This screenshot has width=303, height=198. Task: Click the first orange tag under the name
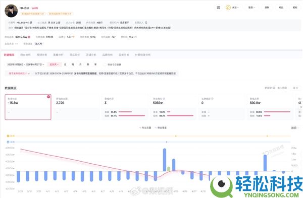click(33, 14)
